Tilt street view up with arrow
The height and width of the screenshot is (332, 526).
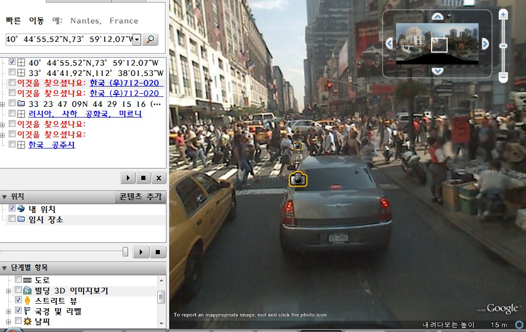(437, 16)
